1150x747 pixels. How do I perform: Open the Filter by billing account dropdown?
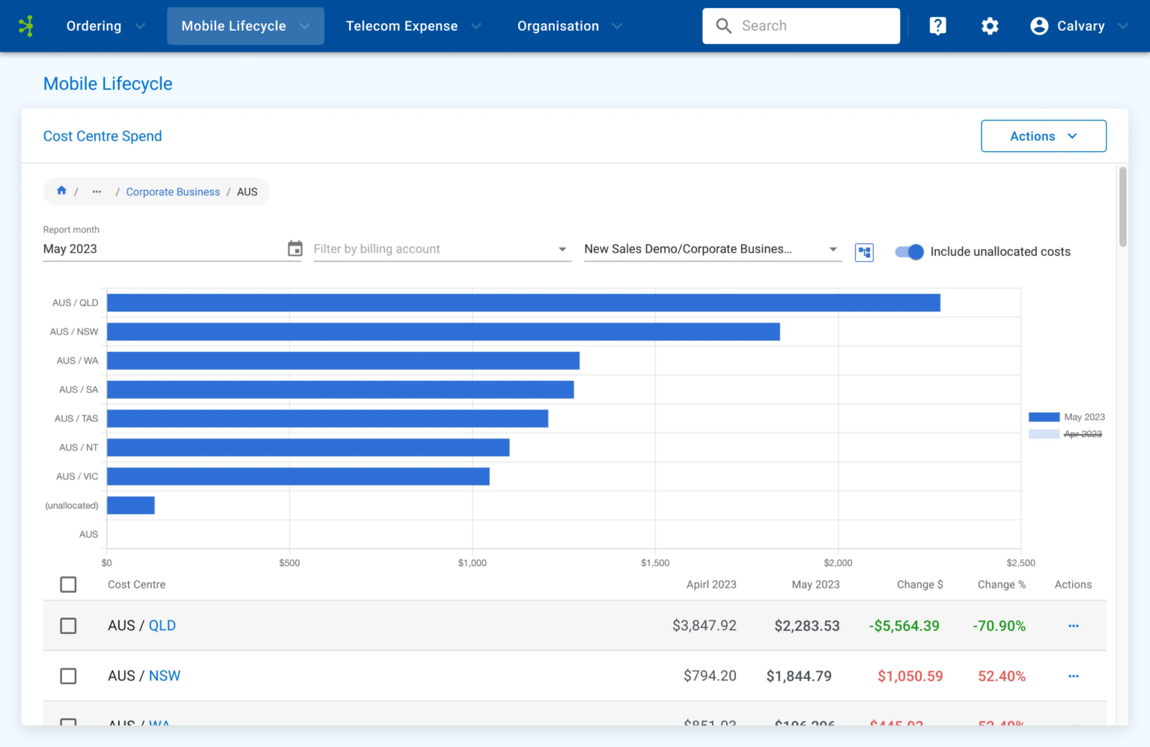tap(442, 249)
